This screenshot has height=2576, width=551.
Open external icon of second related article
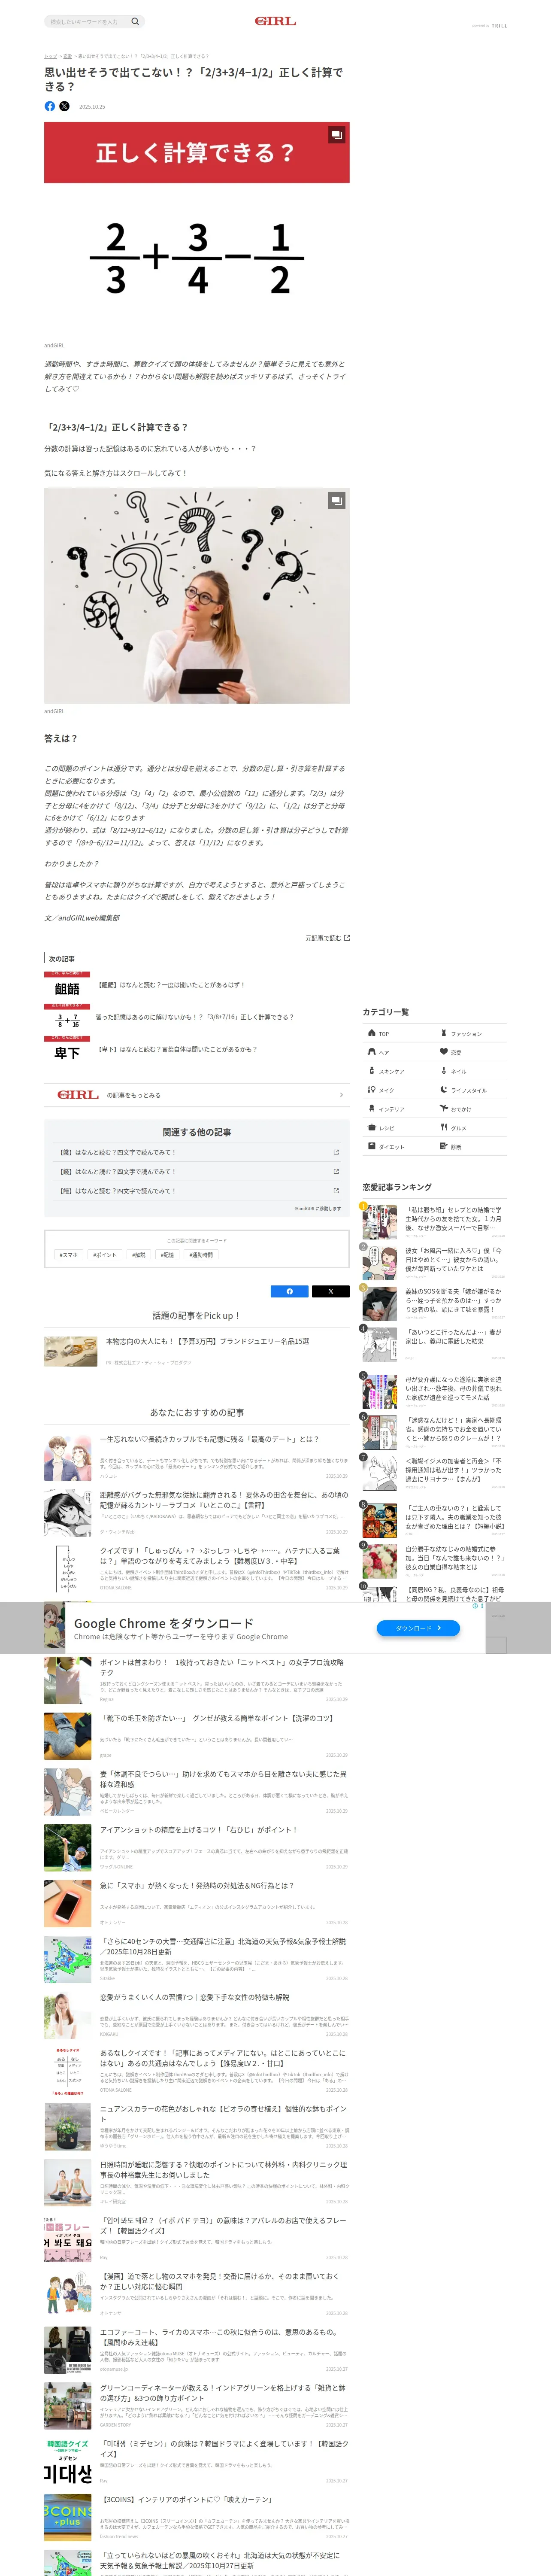pyautogui.click(x=336, y=1171)
